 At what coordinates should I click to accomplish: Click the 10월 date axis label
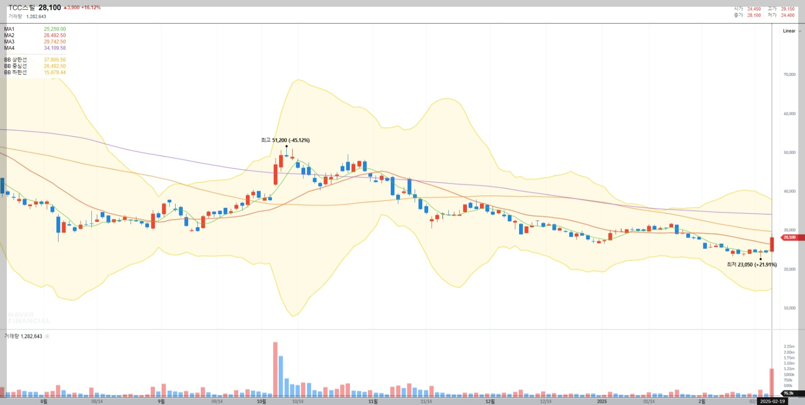[x=261, y=401]
